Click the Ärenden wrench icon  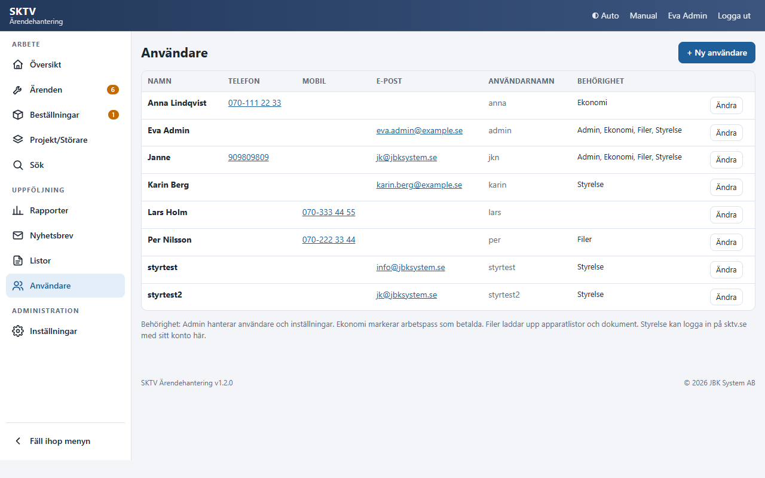pos(18,90)
